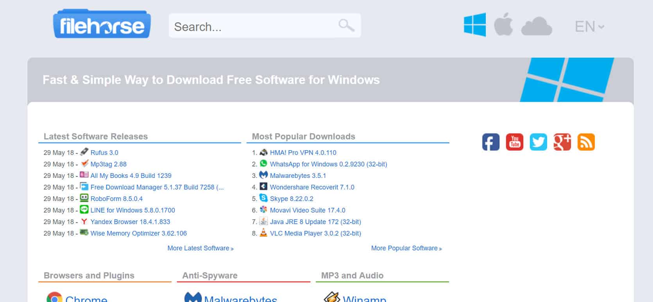Open the MP3 and Audio category heading

coord(352,275)
